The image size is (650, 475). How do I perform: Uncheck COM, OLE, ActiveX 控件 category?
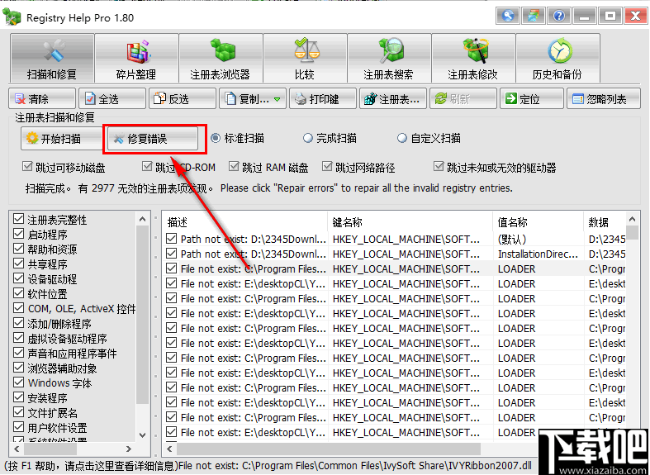click(x=19, y=308)
